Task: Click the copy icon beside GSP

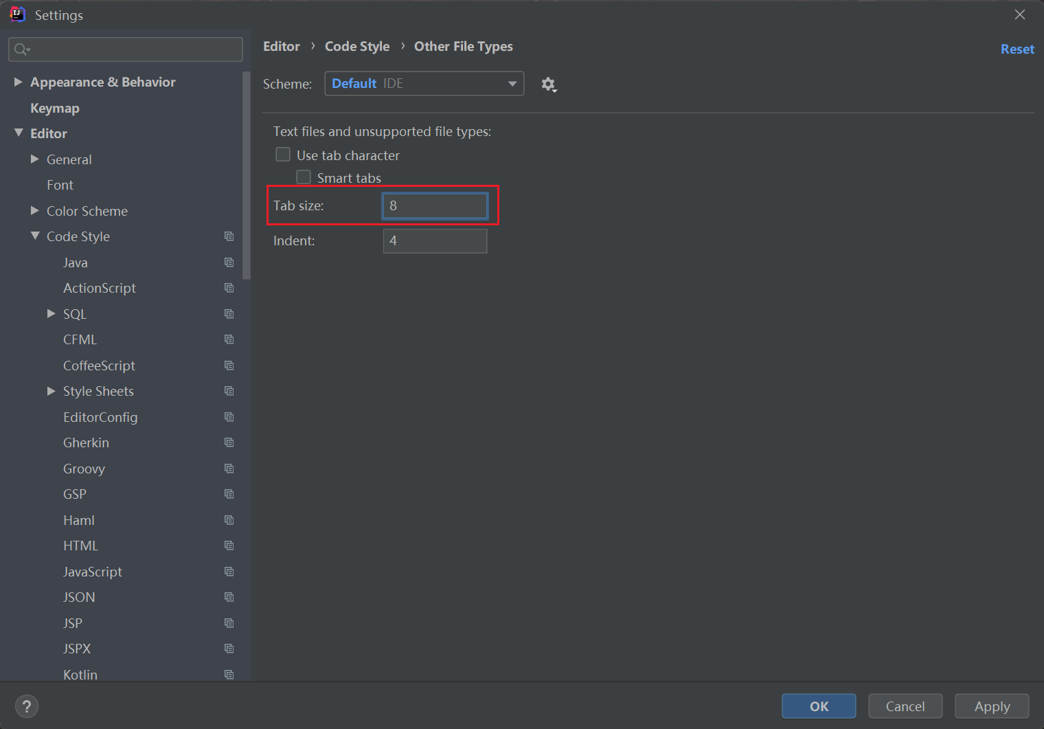Action: point(229,494)
